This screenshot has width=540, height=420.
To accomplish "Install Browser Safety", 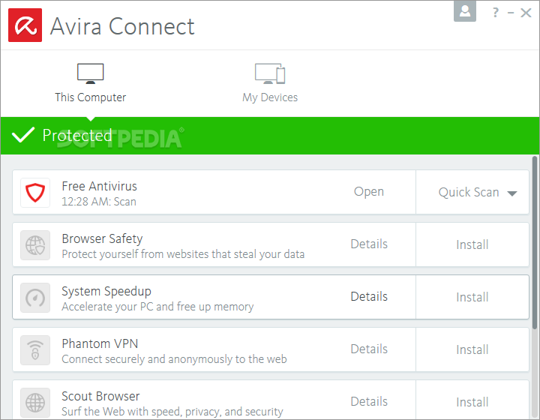I will click(x=472, y=244).
